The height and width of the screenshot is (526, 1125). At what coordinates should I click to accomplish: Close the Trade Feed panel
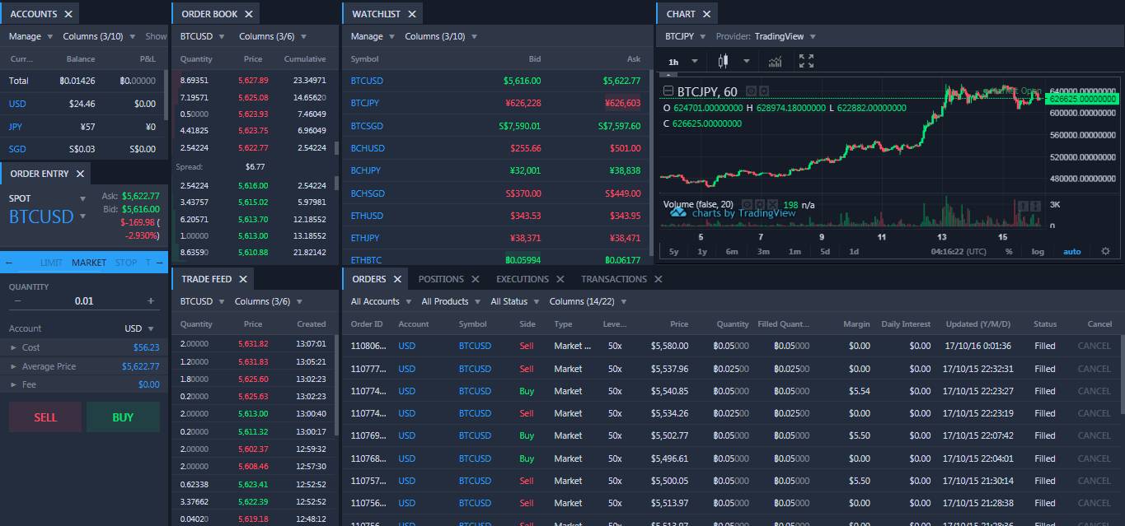coord(243,279)
